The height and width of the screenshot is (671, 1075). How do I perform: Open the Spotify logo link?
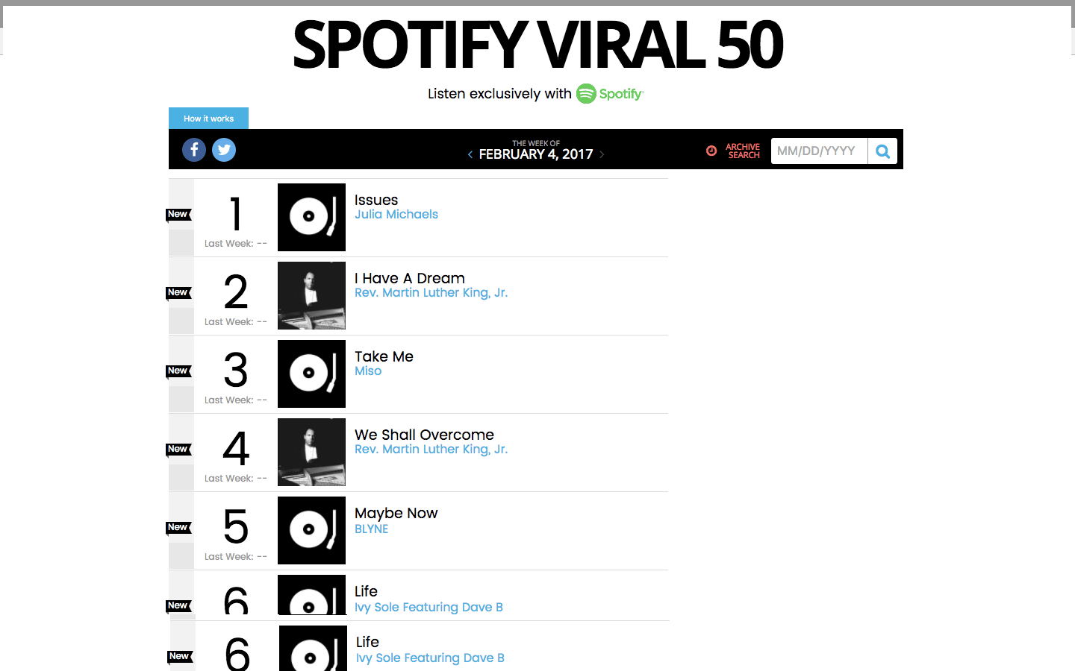[610, 94]
